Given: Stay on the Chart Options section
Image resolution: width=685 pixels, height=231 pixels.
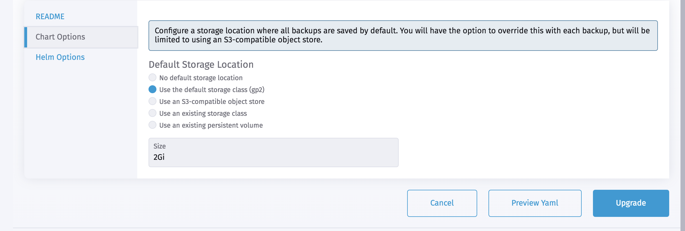Looking at the screenshot, I should (60, 37).
